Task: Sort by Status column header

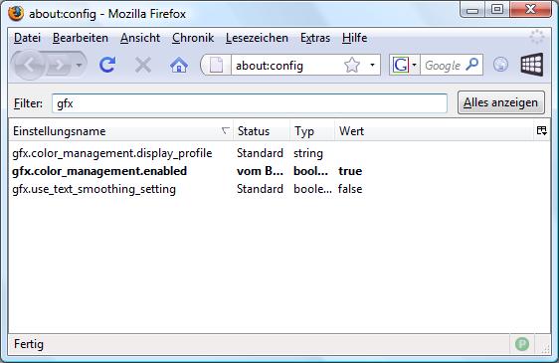Action: [x=262, y=131]
